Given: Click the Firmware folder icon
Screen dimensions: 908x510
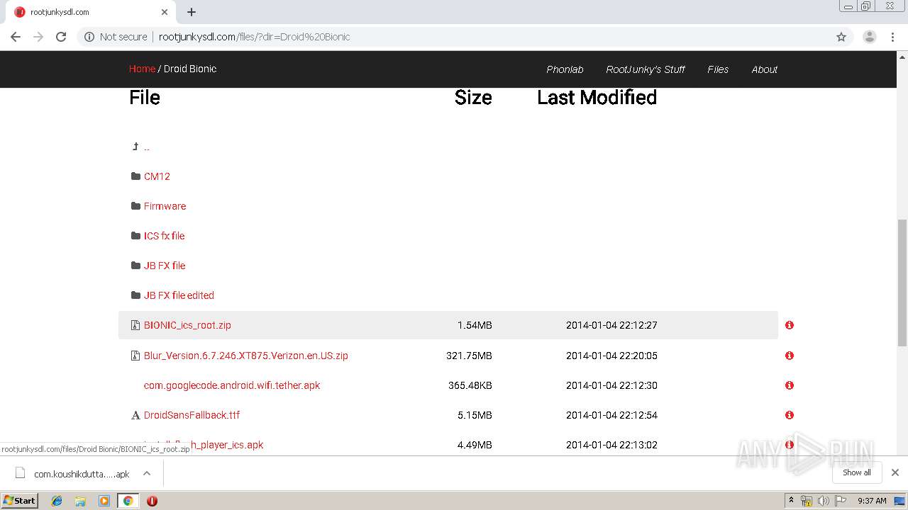Looking at the screenshot, I should click(x=135, y=206).
